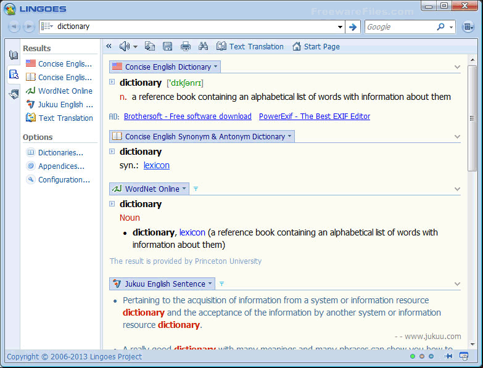Collapse Synonym & Antonym Dictionary section chevron
The height and width of the screenshot is (368, 483).
pyautogui.click(x=458, y=137)
